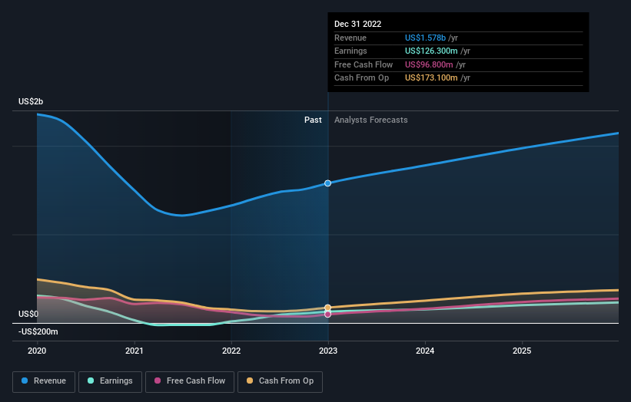Click the US$96.800m free cash flow value
This screenshot has width=631, height=402.
tap(429, 64)
